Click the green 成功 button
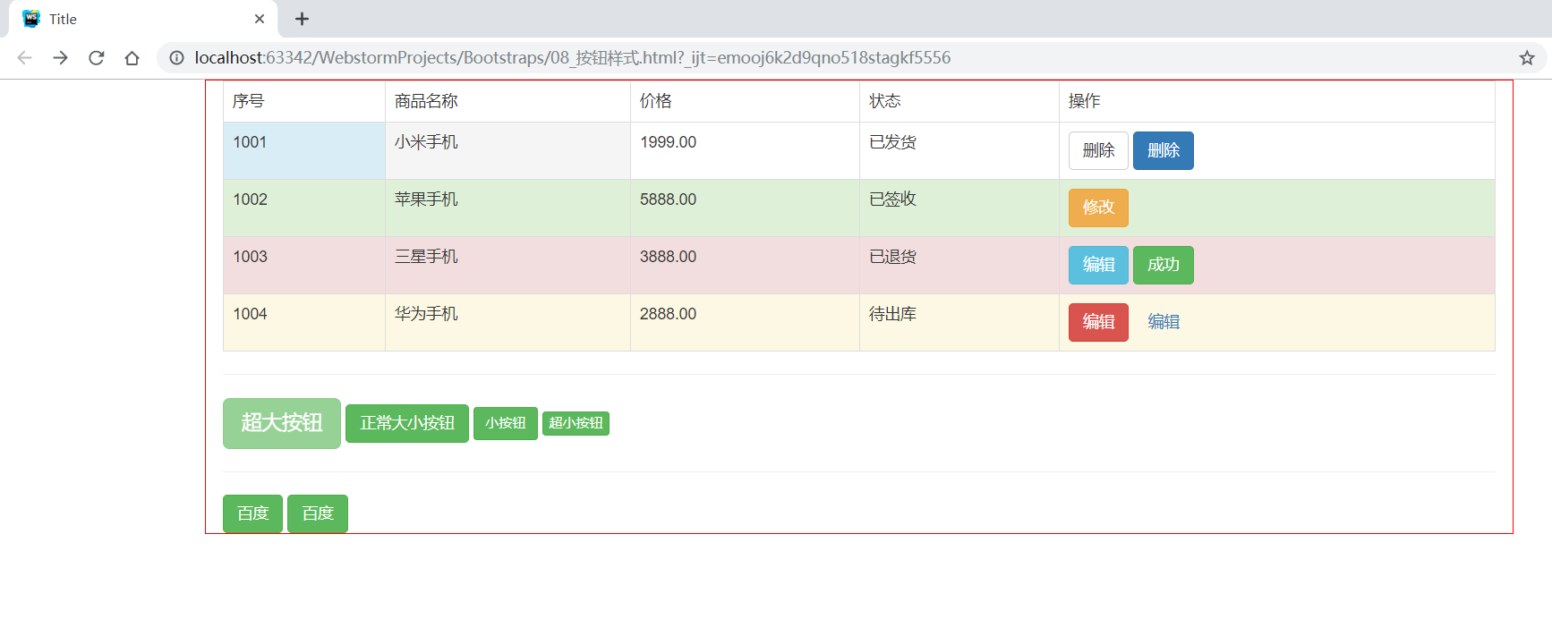This screenshot has width=1552, height=619. pos(1164,265)
